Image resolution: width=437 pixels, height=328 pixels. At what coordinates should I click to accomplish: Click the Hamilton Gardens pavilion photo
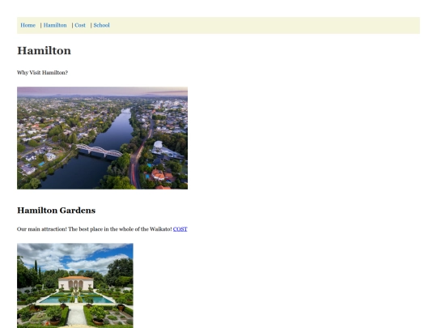(x=75, y=286)
